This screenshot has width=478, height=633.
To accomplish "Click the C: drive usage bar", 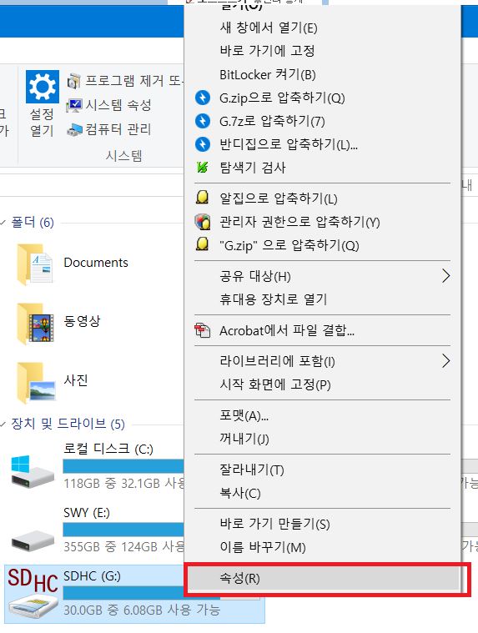I will 123,466.
